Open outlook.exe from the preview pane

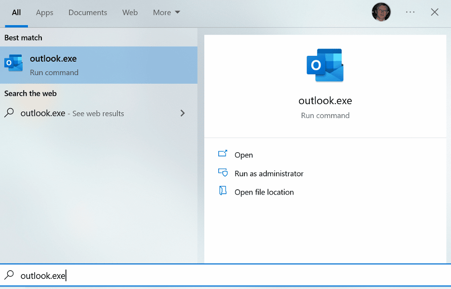244,155
